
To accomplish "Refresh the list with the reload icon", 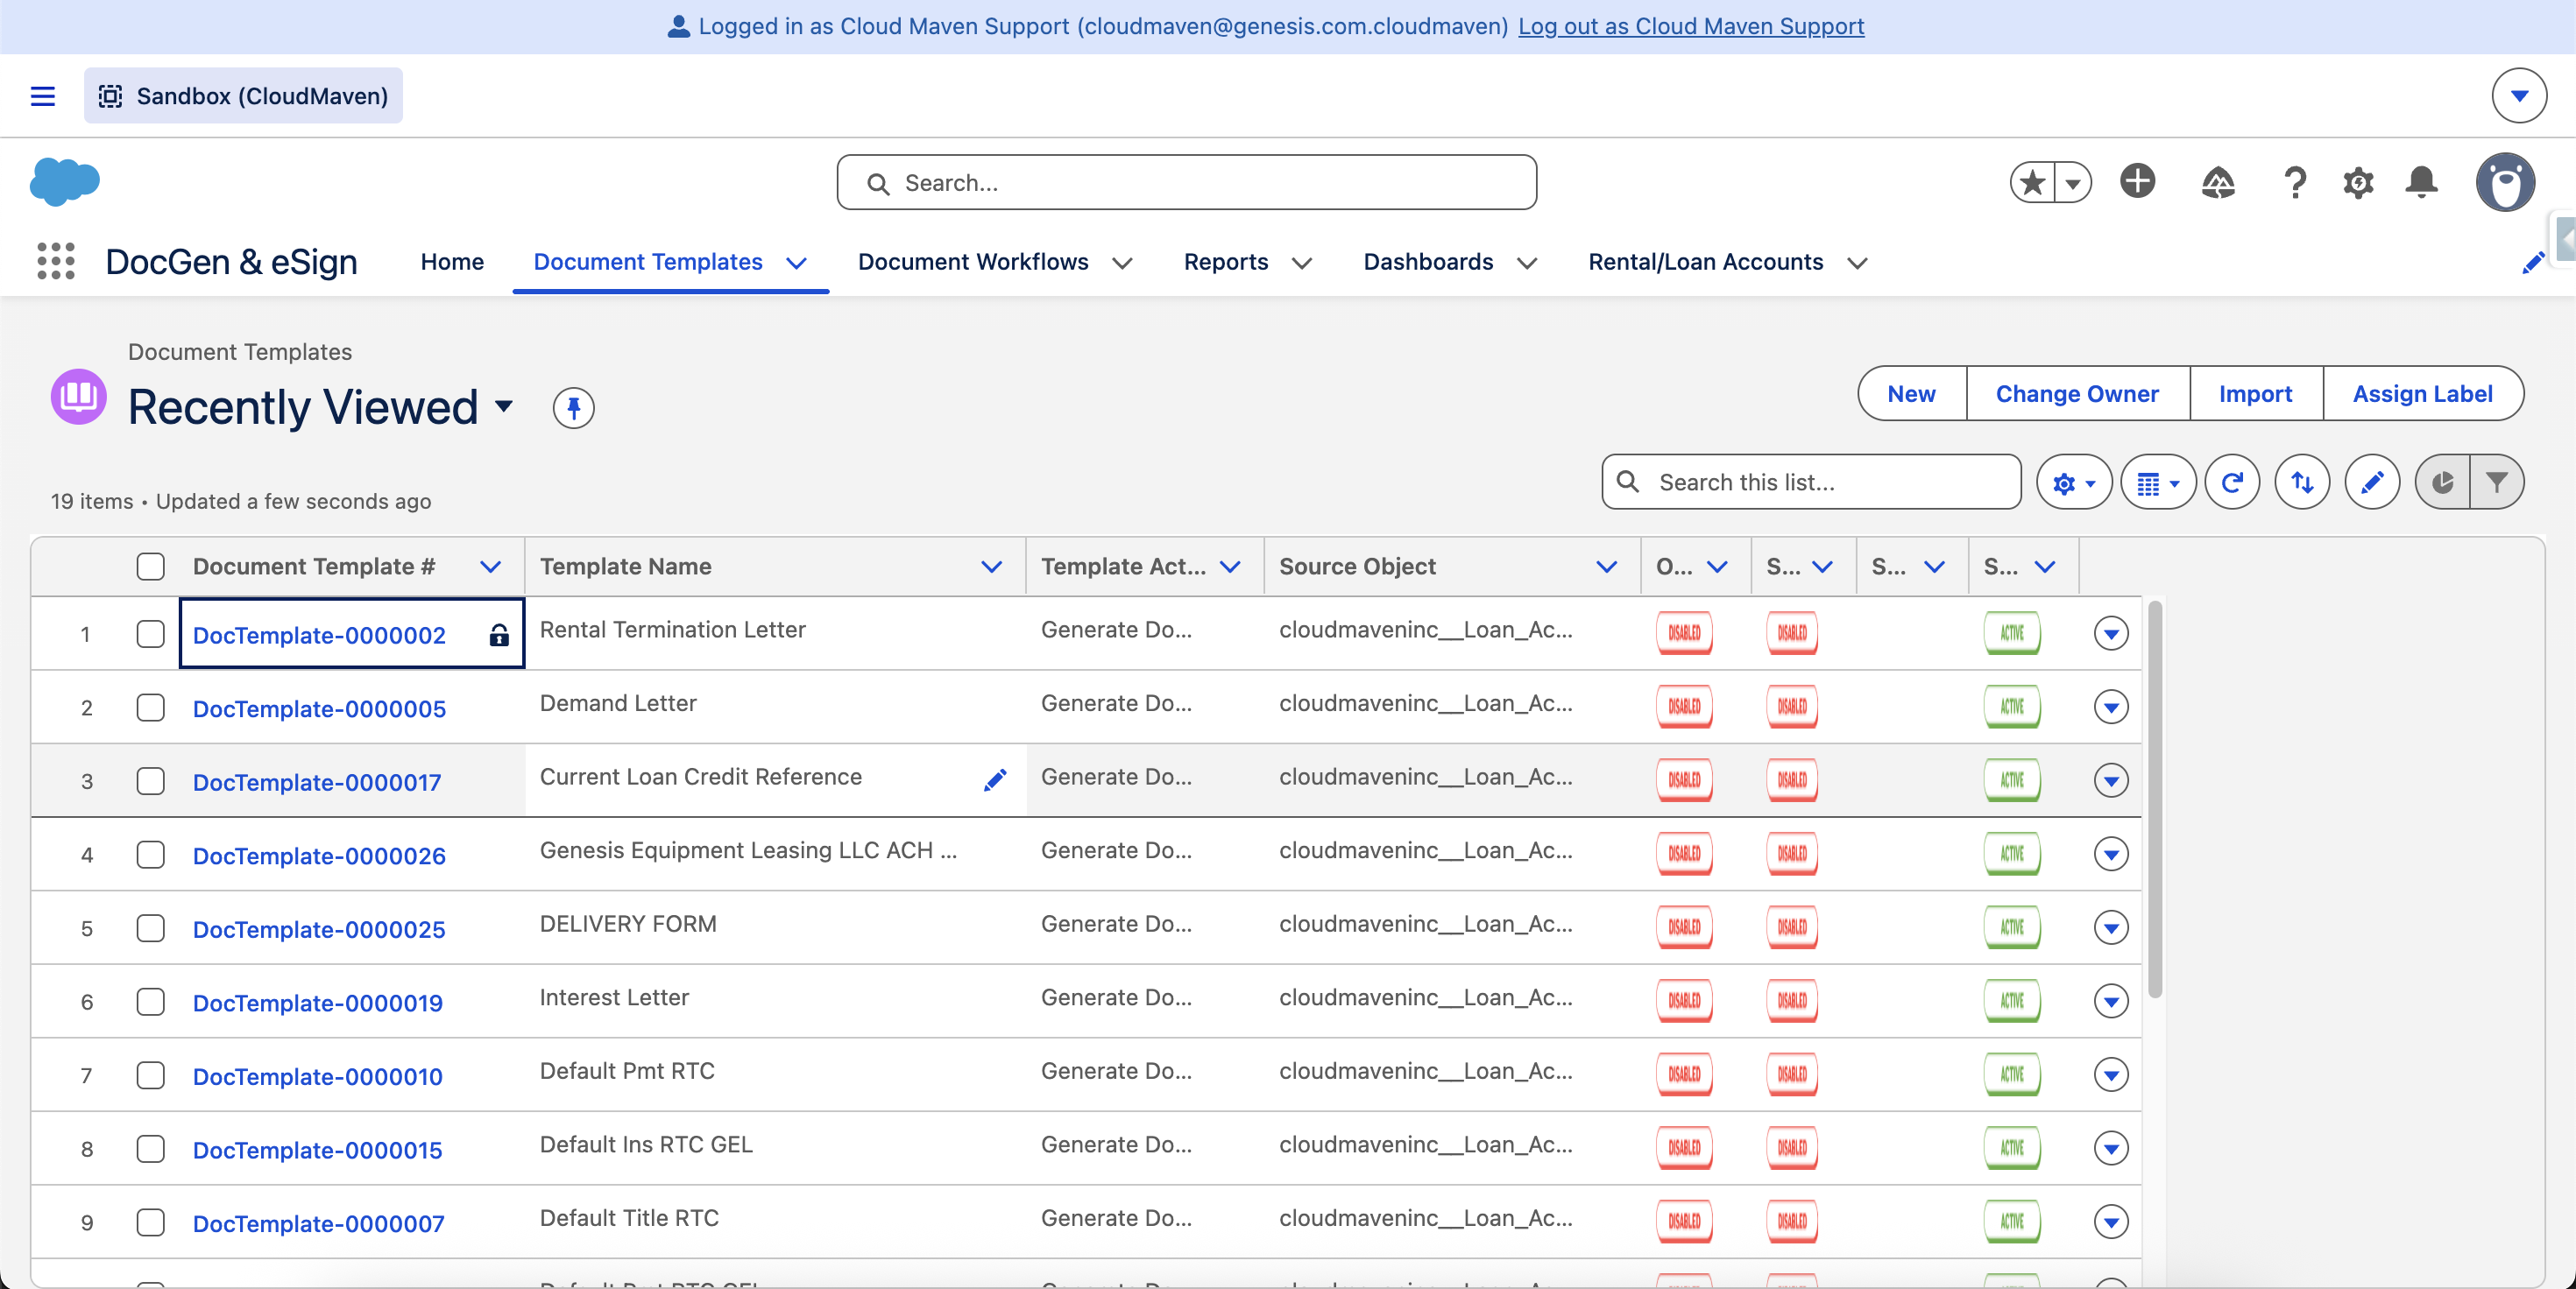I will click(x=2232, y=482).
